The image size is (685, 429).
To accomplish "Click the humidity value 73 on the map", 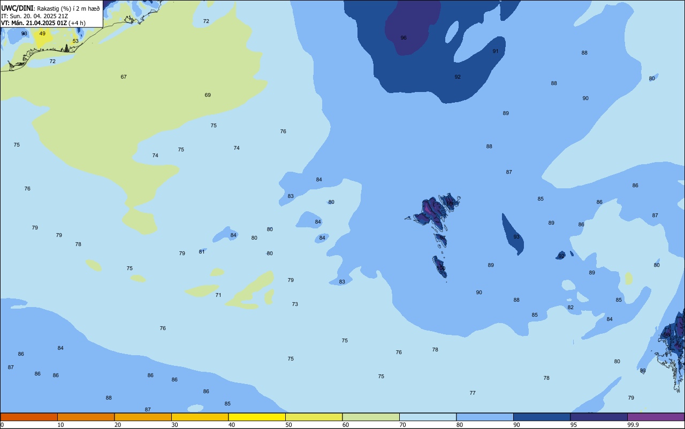I will pos(295,304).
